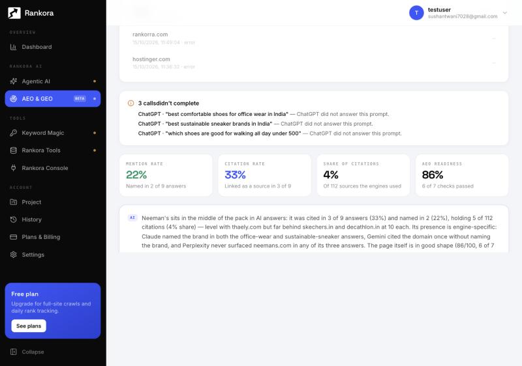Click the Keyword Magic key icon
Image resolution: width=522 pixels, height=366 pixels.
13,133
